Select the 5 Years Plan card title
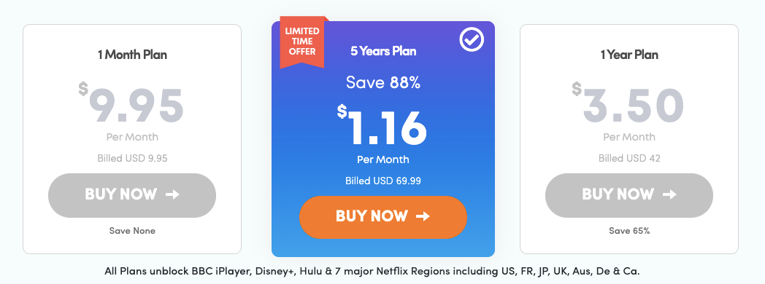 383,51
